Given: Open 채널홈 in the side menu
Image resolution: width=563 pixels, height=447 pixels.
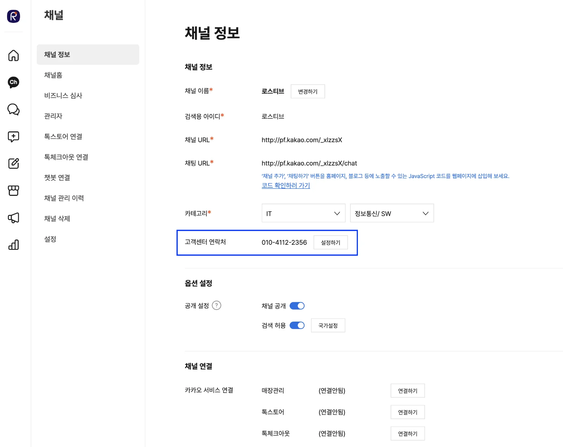Looking at the screenshot, I should pyautogui.click(x=88, y=75).
